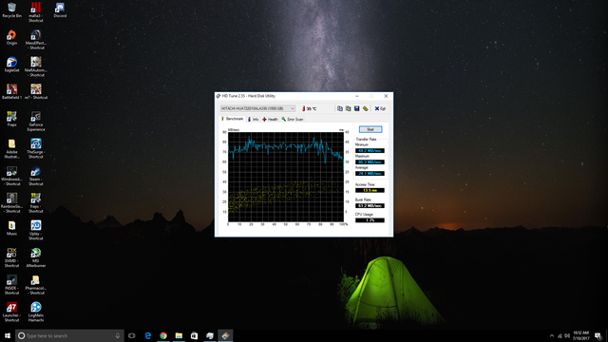Open the clock and date flyout
Image resolution: width=608 pixels, height=342 pixels.
point(580,335)
